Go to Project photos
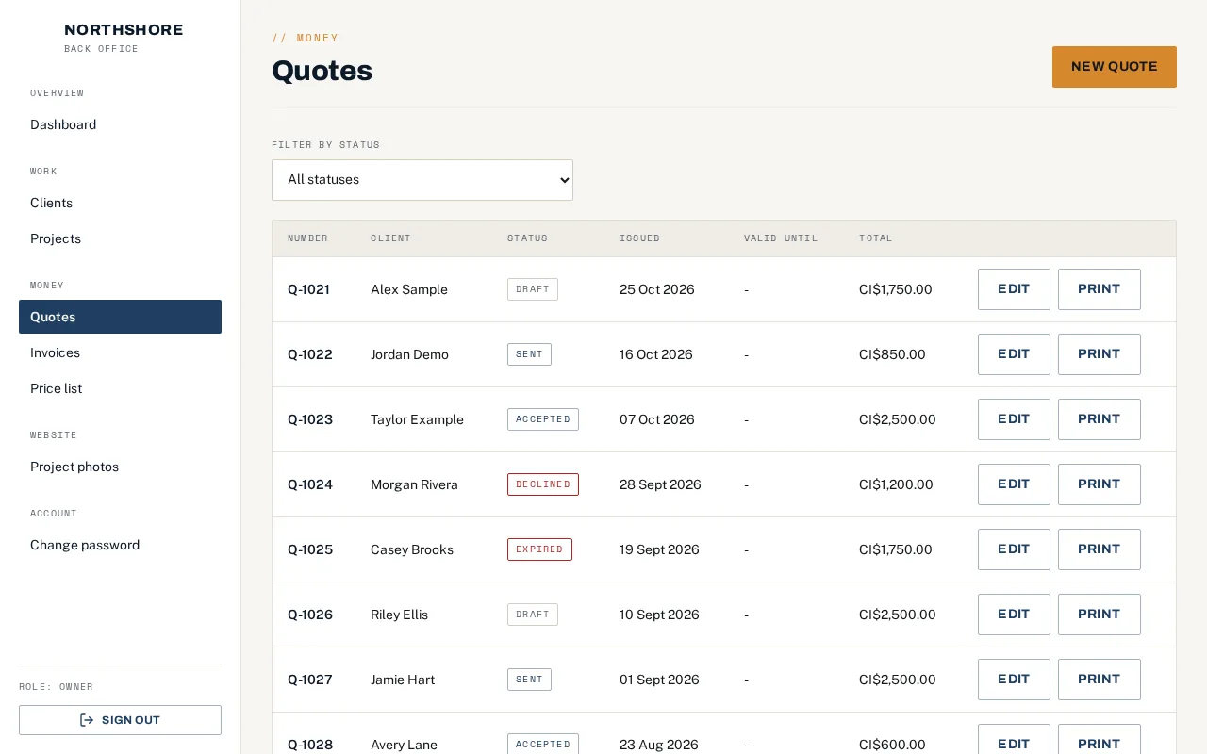The width and height of the screenshot is (1207, 754). [x=120, y=467]
